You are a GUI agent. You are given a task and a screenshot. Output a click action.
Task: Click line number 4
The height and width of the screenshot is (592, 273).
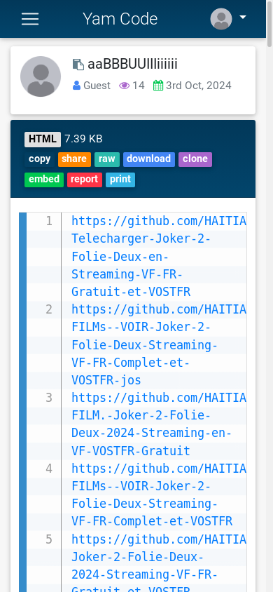click(49, 469)
